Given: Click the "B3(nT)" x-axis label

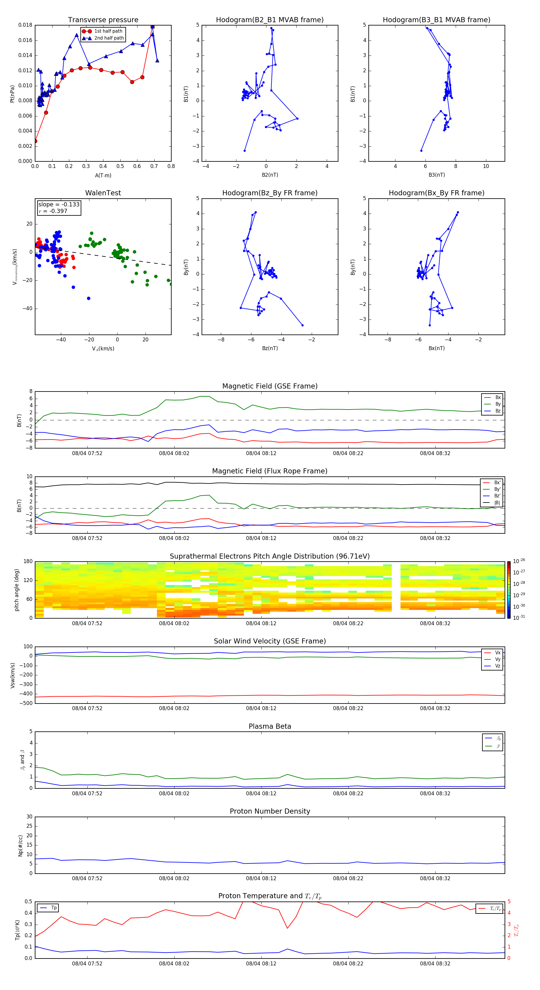Looking at the screenshot, I should point(436,175).
